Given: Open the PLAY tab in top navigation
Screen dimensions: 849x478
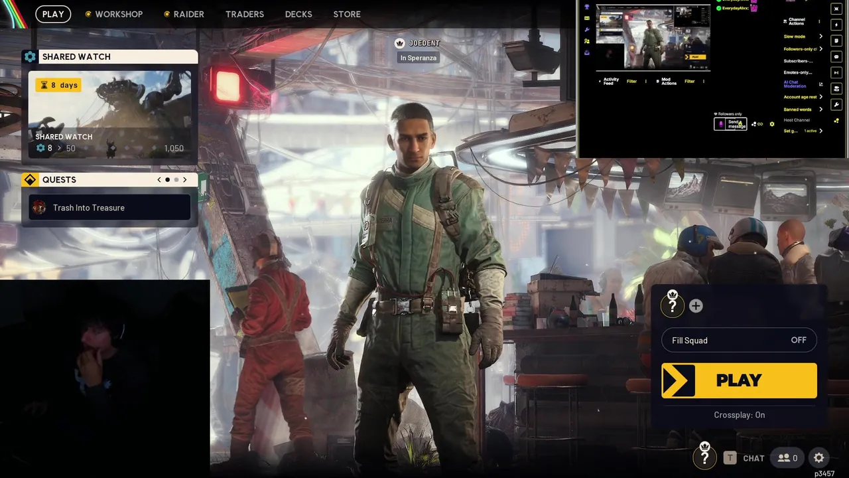Looking at the screenshot, I should [53, 14].
